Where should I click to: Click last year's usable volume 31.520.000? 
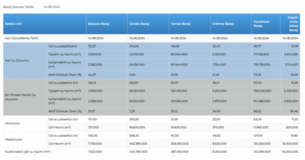(137, 101)
